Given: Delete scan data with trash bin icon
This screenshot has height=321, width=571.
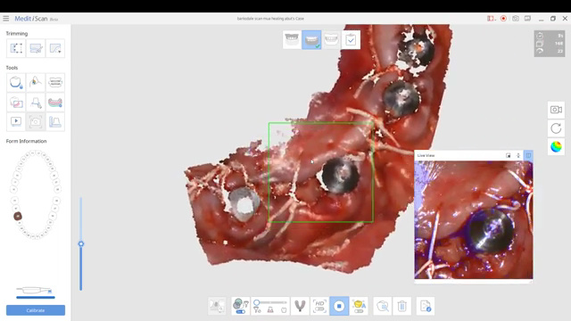Looking at the screenshot, I should click(x=402, y=306).
